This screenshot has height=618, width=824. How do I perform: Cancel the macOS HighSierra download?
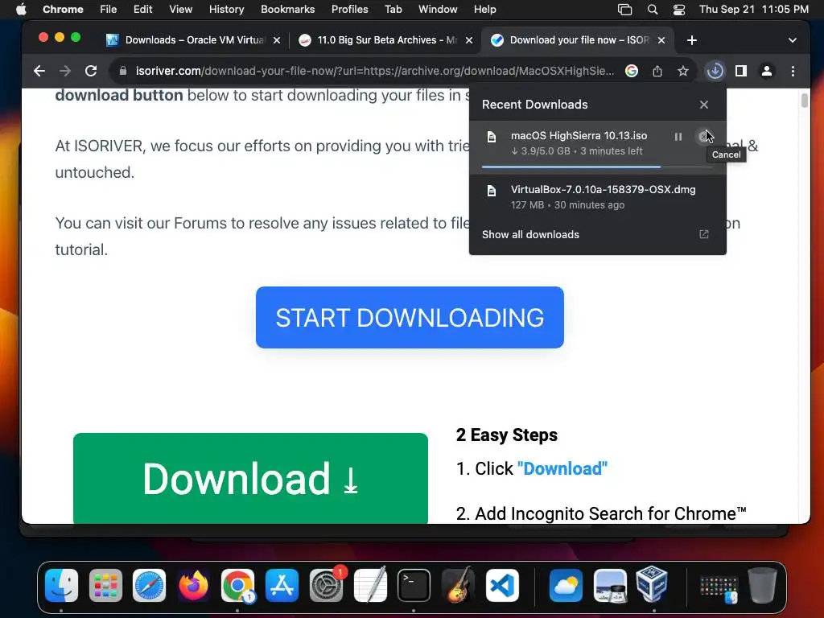[703, 137]
